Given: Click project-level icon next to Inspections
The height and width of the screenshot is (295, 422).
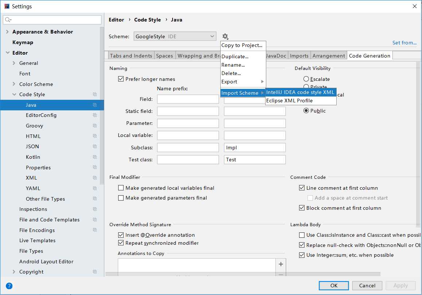Looking at the screenshot, I should click(95, 209).
